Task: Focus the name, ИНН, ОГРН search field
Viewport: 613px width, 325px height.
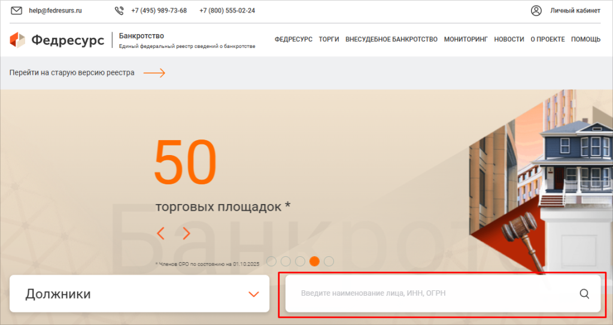Action: coord(431,293)
